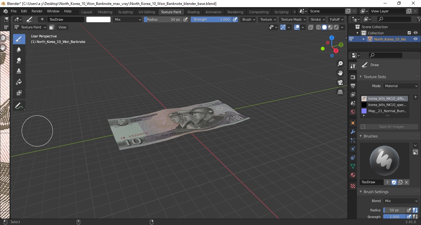The height and width of the screenshot is (225, 421).
Task: Open the Stroke dropdown
Action: (318, 19)
